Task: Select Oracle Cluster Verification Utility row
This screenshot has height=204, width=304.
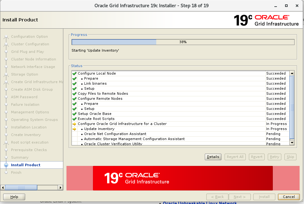Action: click(x=180, y=144)
